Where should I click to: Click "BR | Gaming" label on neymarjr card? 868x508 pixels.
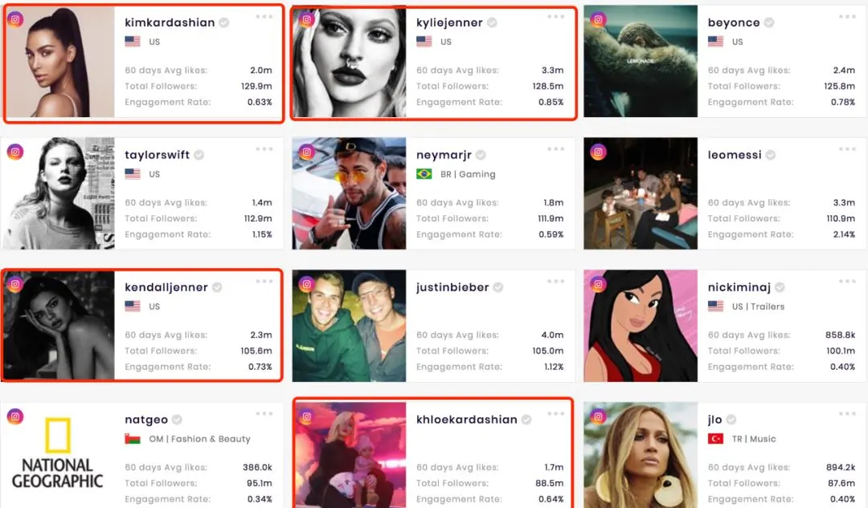coord(468,174)
